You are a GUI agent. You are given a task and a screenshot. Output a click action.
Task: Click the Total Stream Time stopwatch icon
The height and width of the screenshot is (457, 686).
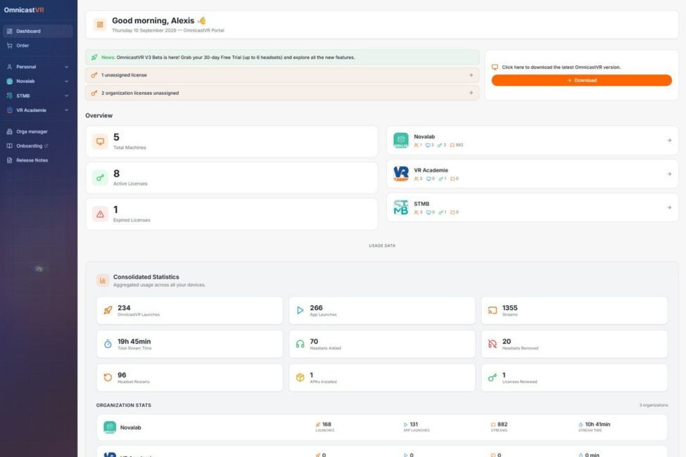coord(108,345)
